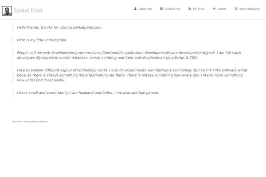Click the pencil icon beside Some thoughts
Image resolution: width=266 pixels, height=177 pixels.
pos(236,9)
